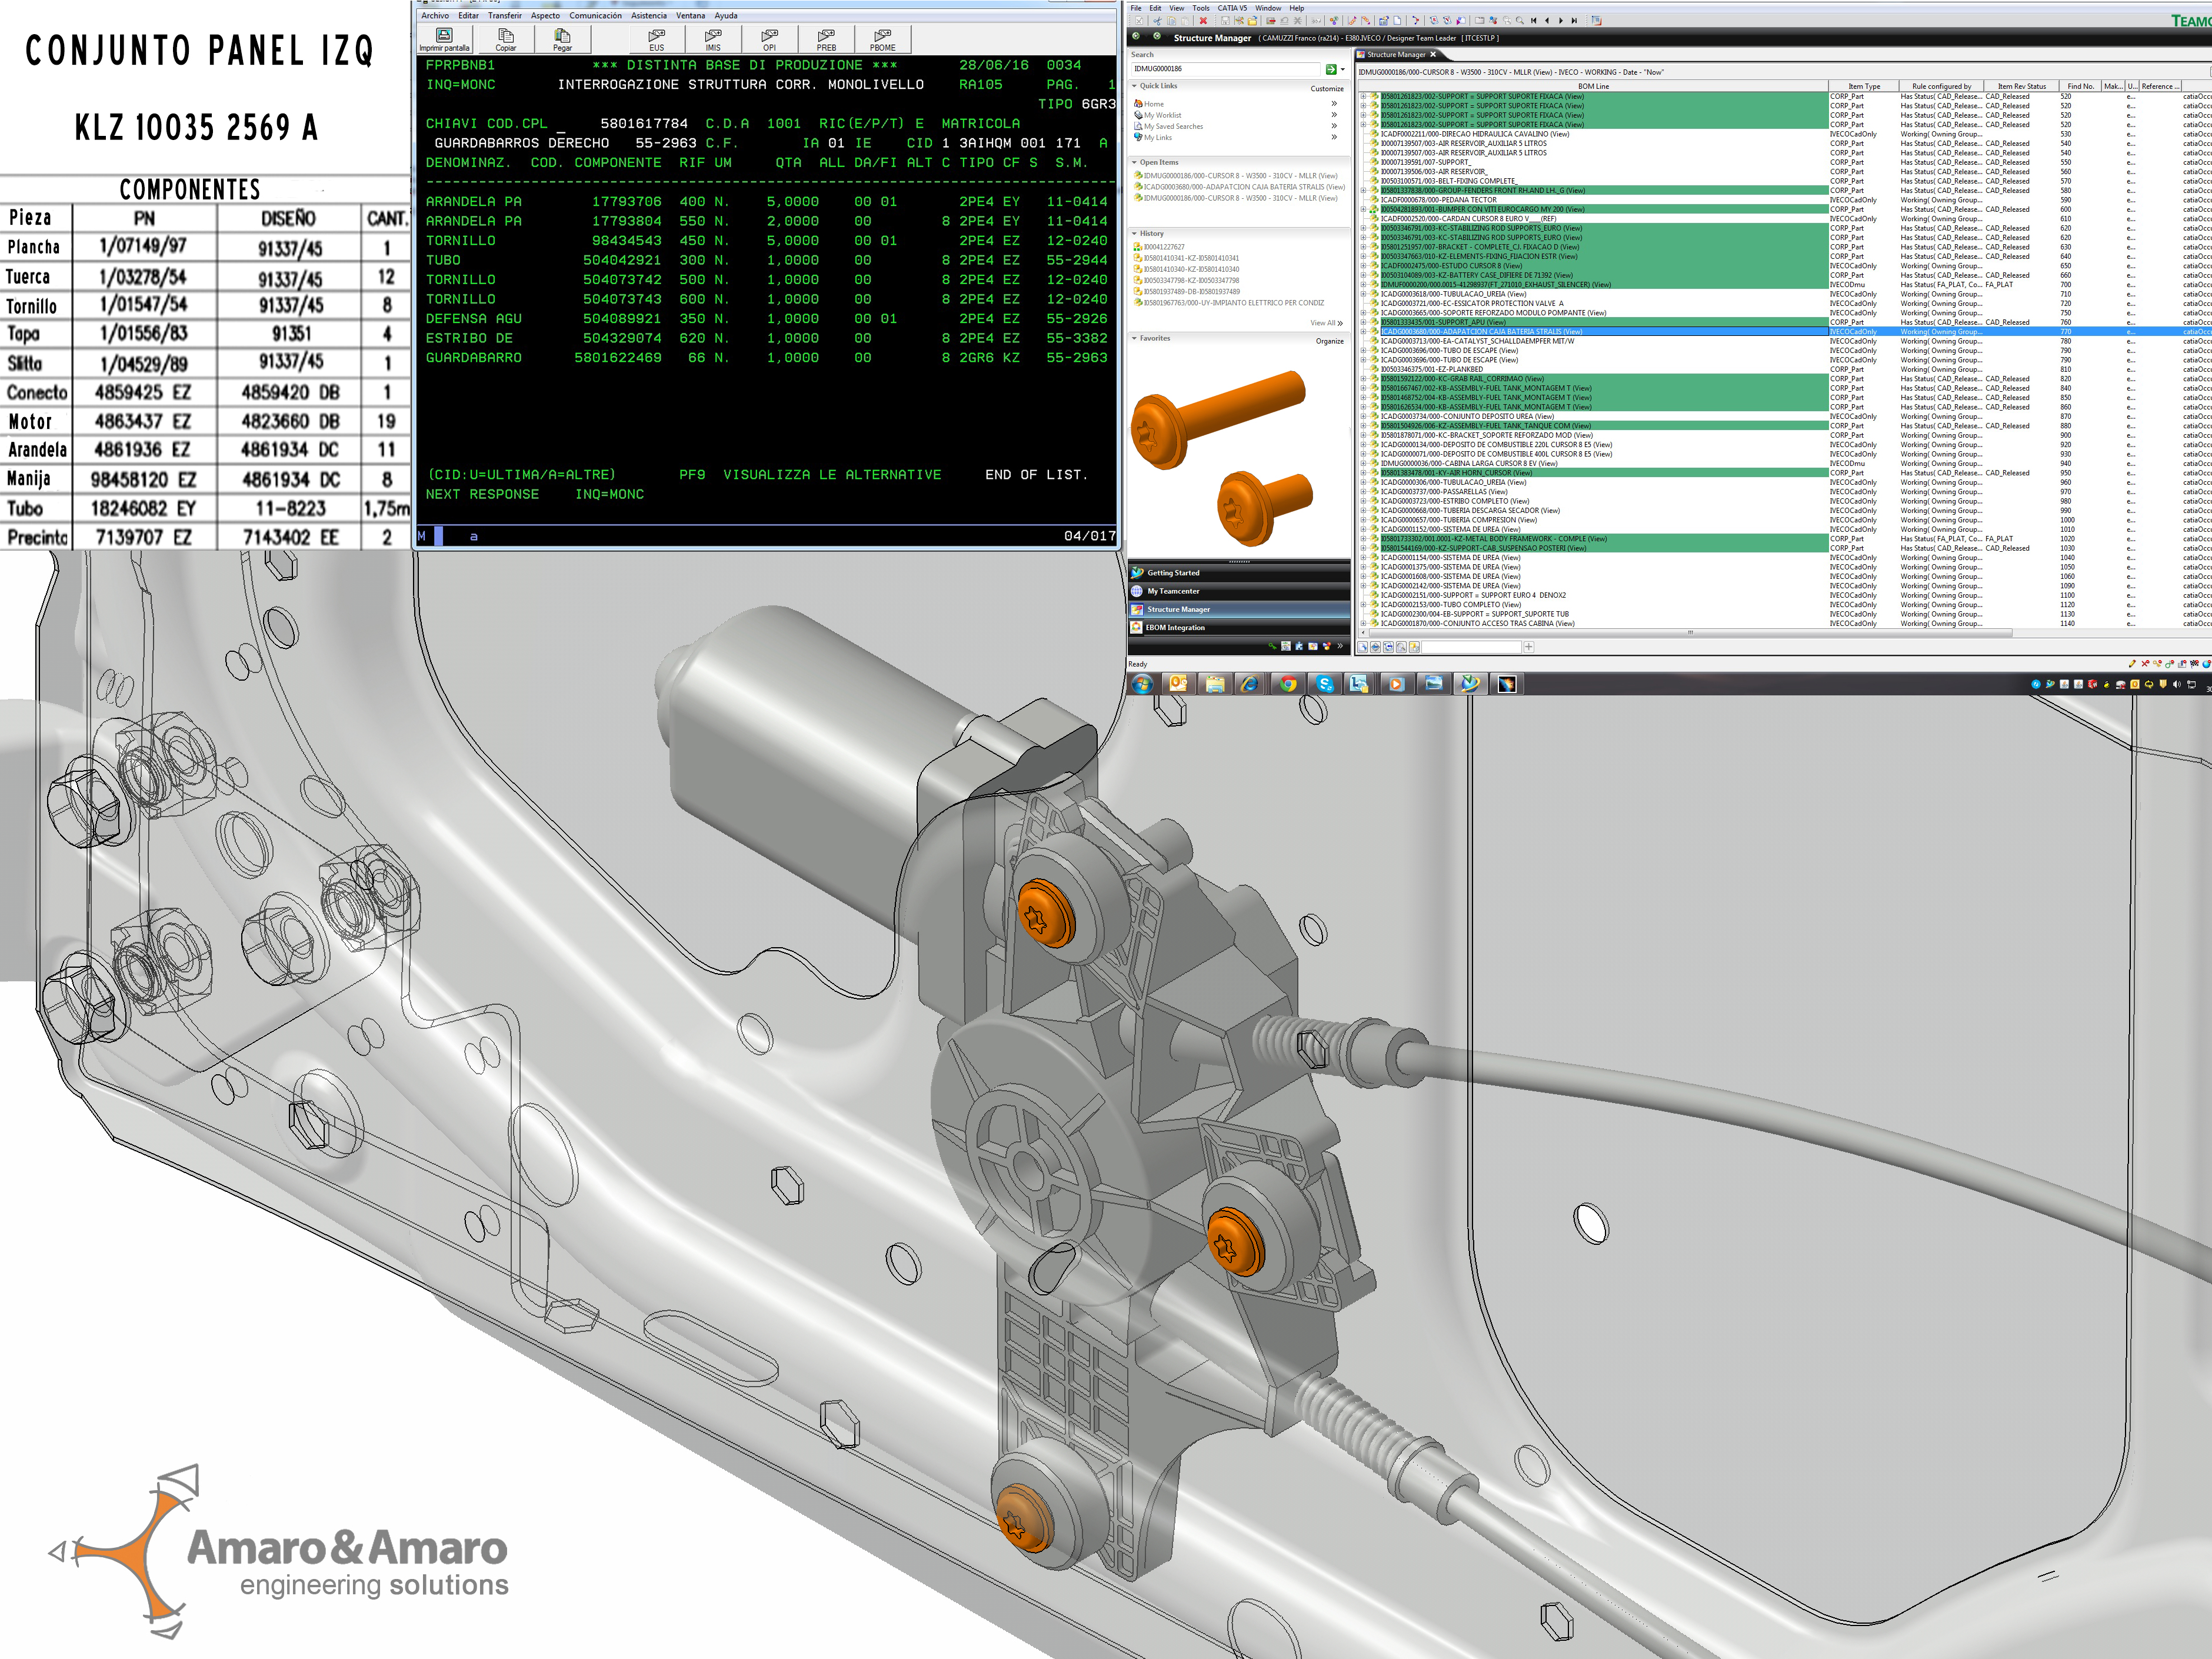Image resolution: width=2212 pixels, height=1659 pixels.
Task: Click the magnifier find icon in the Teamcenter toolbar
Action: click(1520, 21)
